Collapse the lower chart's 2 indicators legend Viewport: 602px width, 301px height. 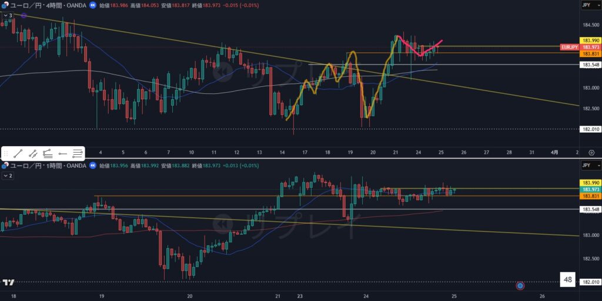pyautogui.click(x=7, y=175)
